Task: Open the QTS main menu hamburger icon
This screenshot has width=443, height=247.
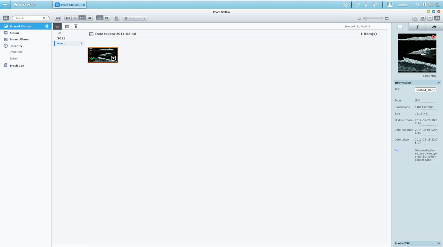Action: [5, 5]
